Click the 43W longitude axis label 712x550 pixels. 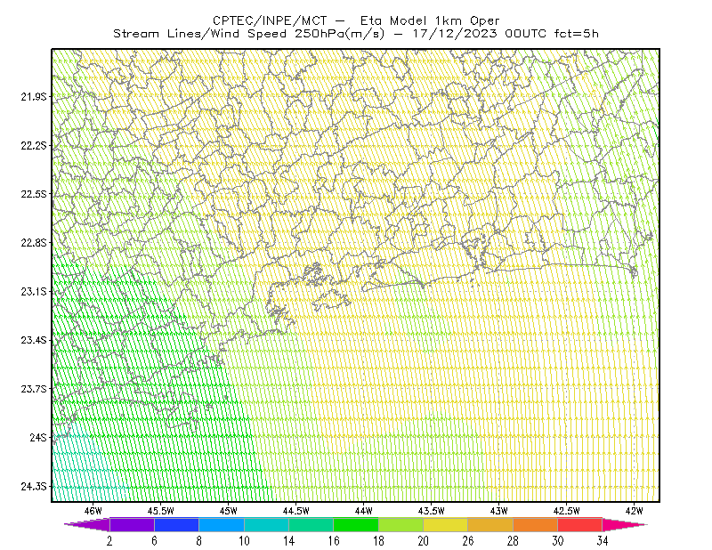(x=499, y=511)
